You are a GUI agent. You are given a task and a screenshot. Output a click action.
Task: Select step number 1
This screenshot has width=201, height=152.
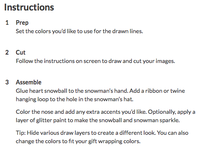(7, 23)
